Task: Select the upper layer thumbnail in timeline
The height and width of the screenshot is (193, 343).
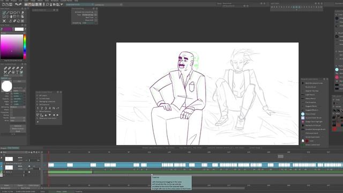Action: [9, 159]
